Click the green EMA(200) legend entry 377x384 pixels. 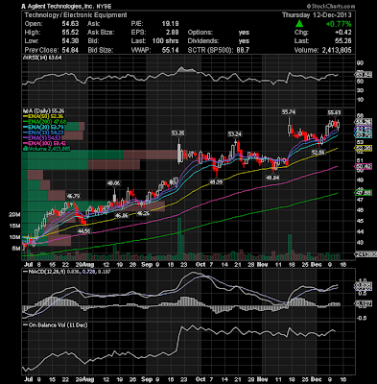coord(44,122)
